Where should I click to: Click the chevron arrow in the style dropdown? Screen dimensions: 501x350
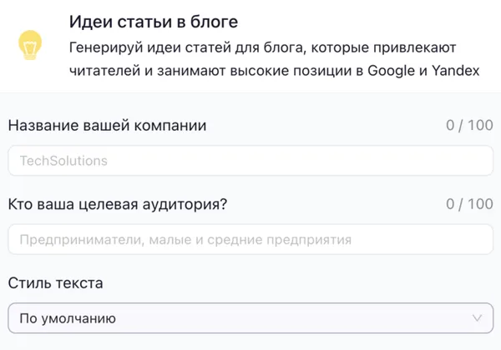click(478, 317)
